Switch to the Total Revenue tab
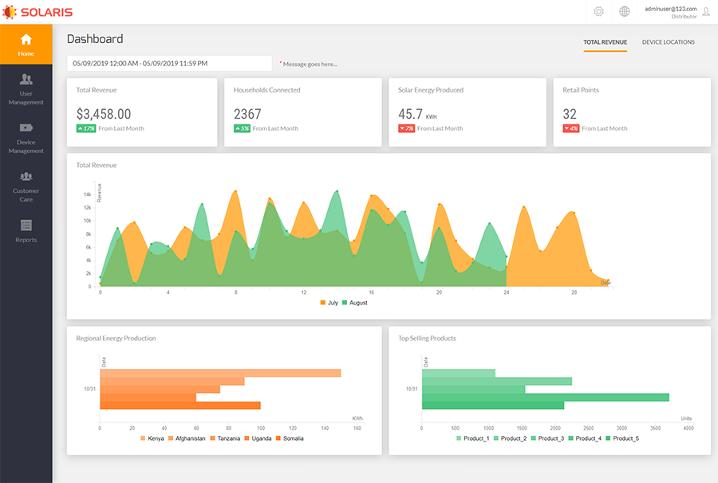 pyautogui.click(x=605, y=42)
